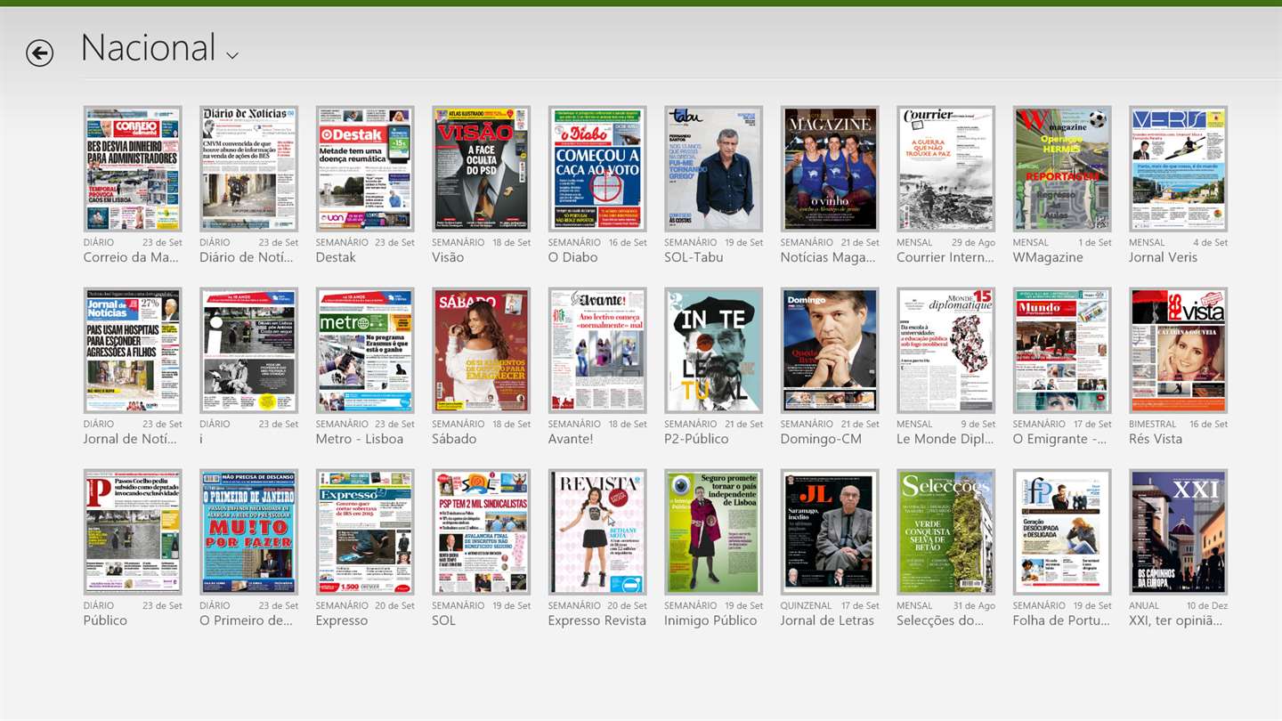Click the 'O Diabo' title label
The width and height of the screenshot is (1282, 721).
point(573,257)
